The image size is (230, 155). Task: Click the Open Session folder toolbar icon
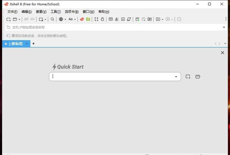pyautogui.click(x=15, y=19)
